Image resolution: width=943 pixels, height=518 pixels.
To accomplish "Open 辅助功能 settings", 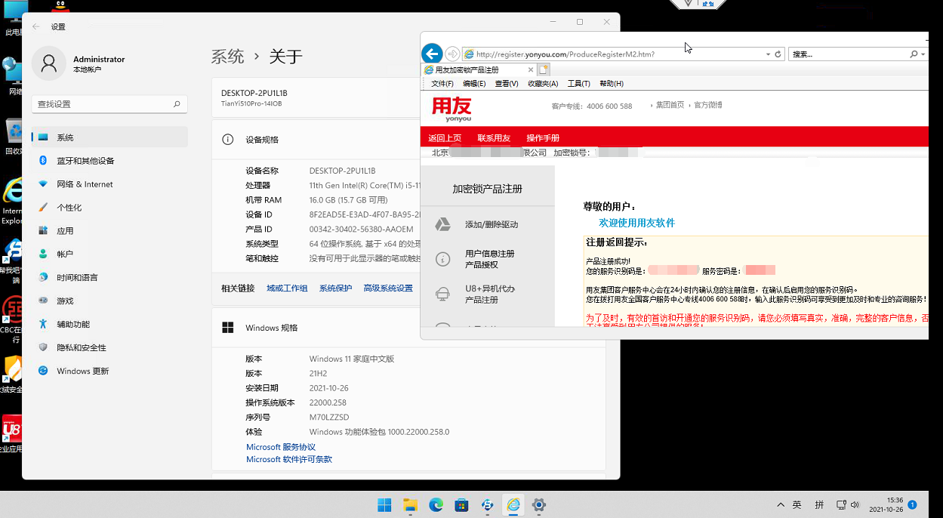I will 109,324.
